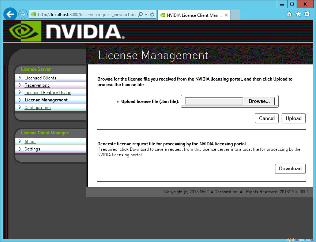
Task: Click the Upload button
Action: coord(293,118)
